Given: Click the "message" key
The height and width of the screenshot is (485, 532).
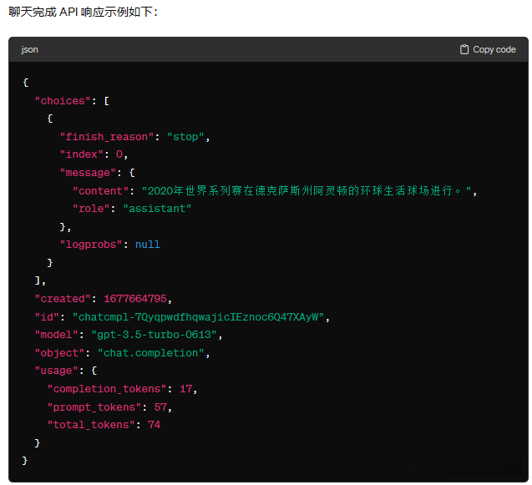Looking at the screenshot, I should (87, 173).
